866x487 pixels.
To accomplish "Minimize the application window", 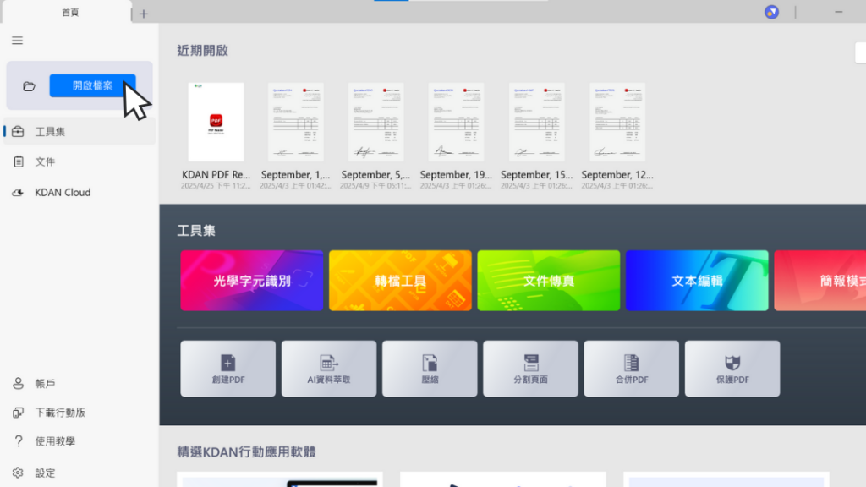I will pyautogui.click(x=838, y=12).
